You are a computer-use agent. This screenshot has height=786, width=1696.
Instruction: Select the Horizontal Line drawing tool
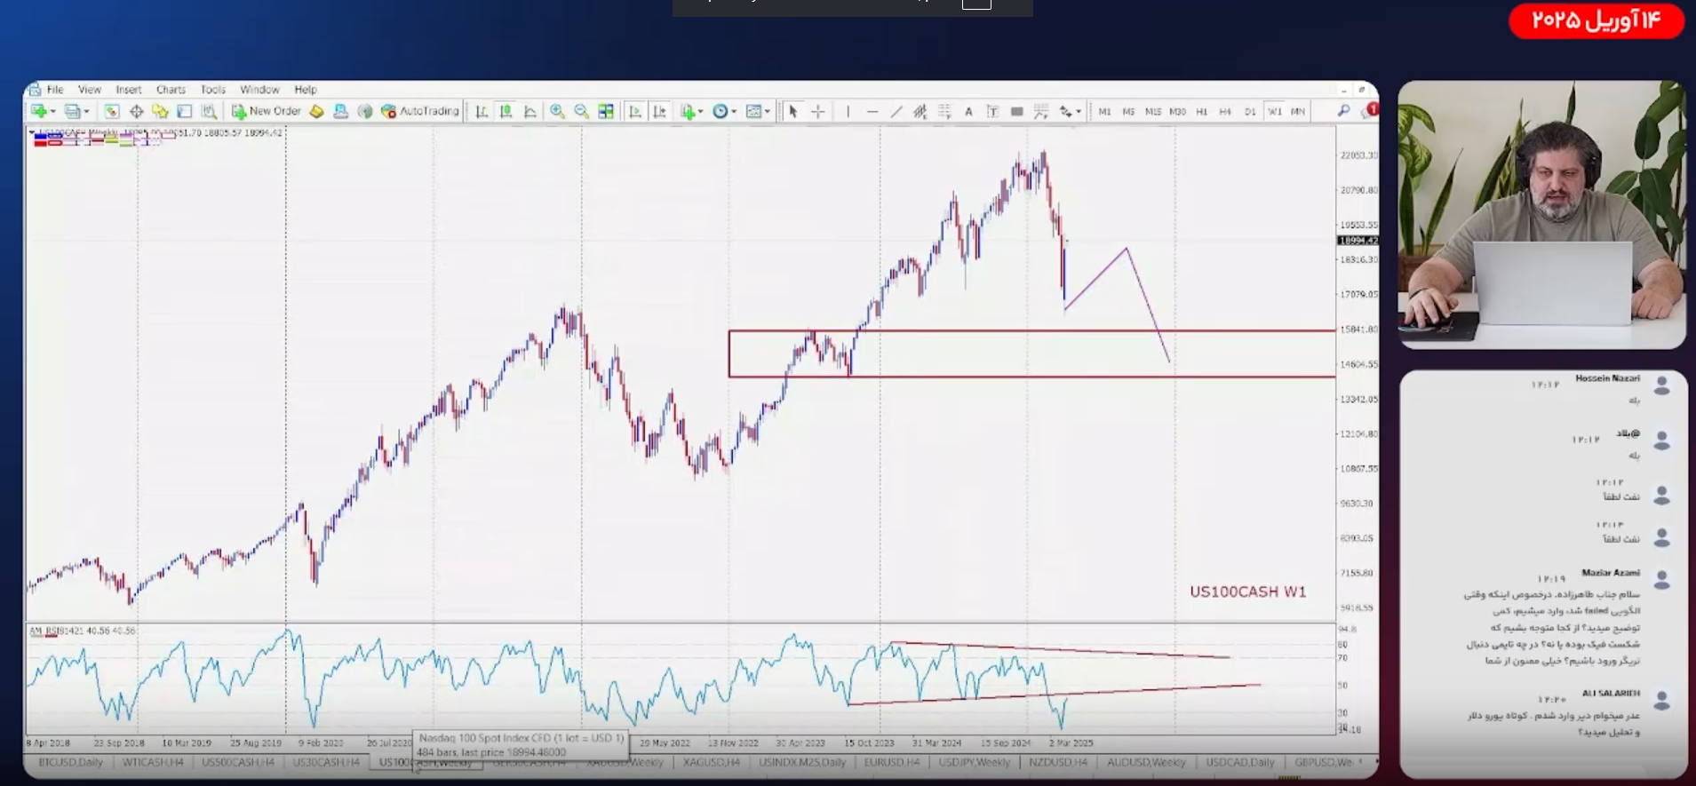872,111
